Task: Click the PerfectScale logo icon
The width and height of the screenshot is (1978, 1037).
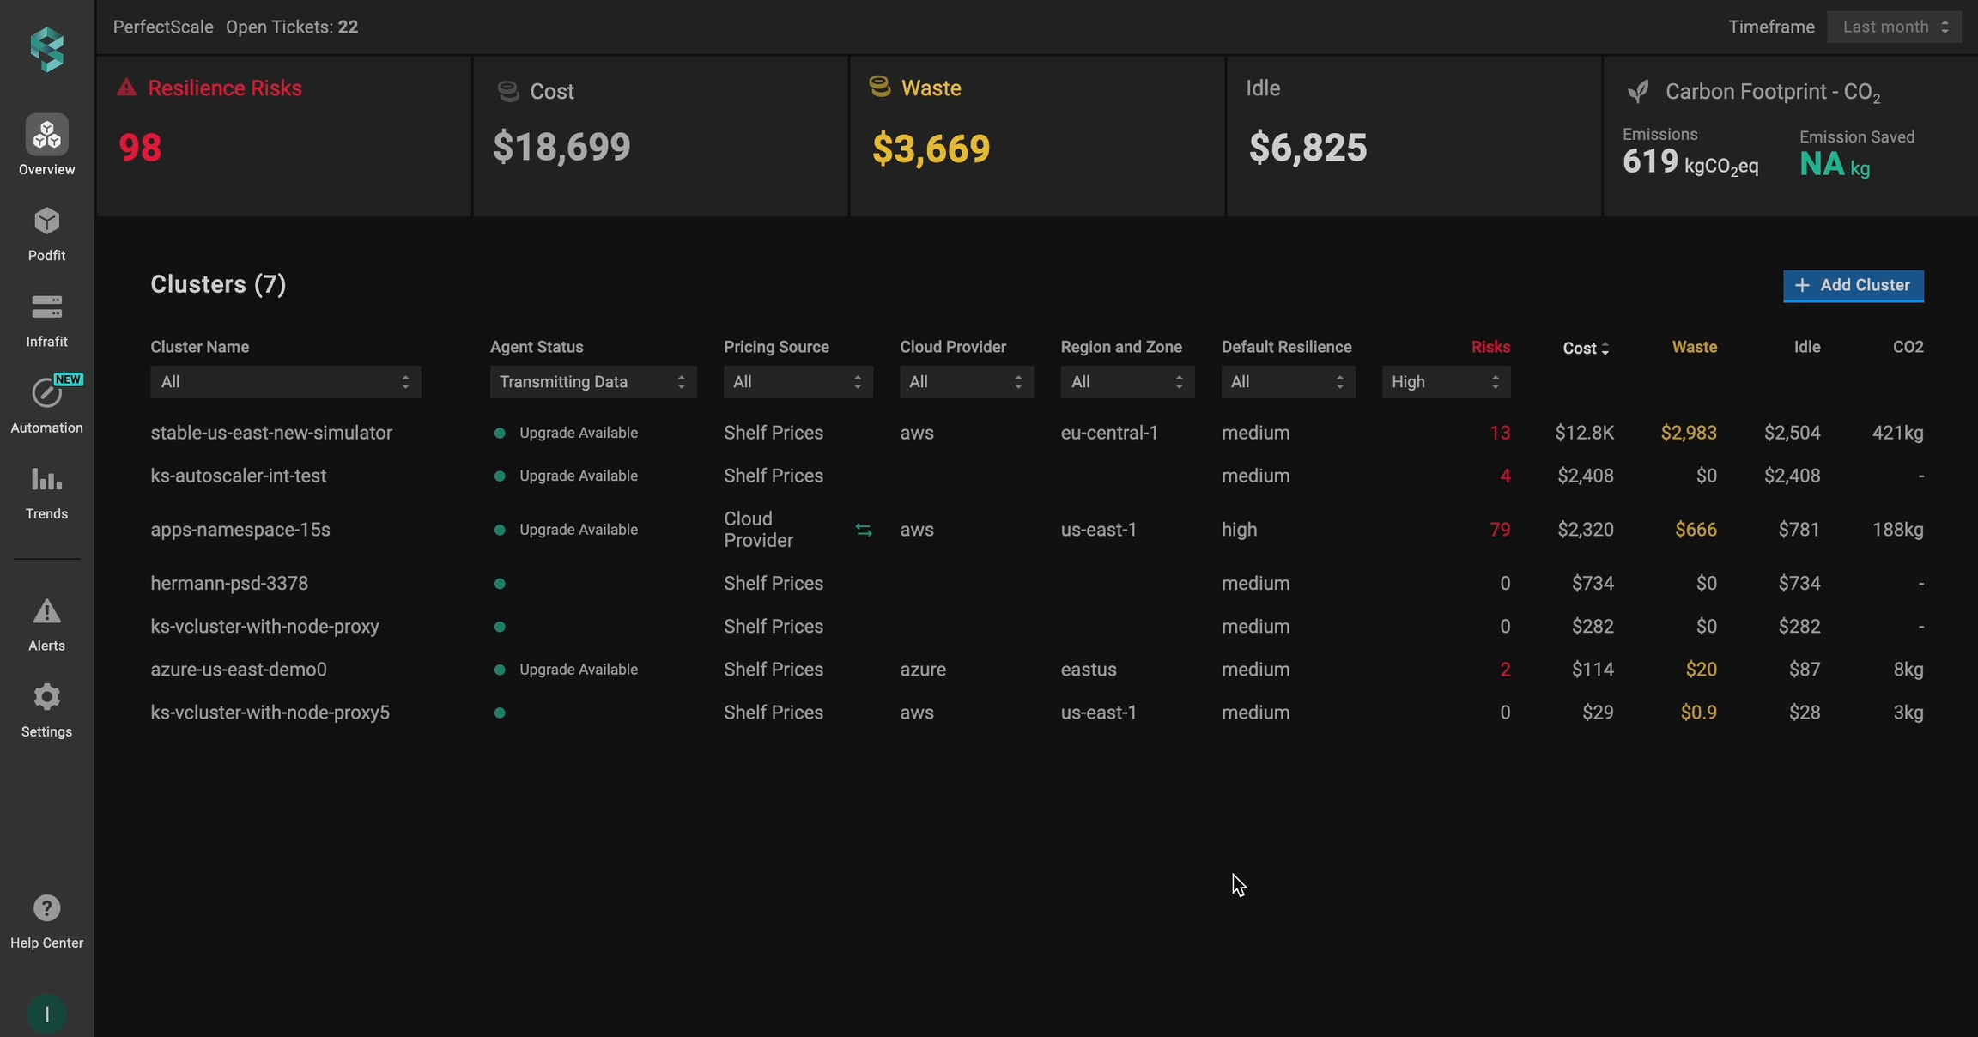Action: coord(47,49)
